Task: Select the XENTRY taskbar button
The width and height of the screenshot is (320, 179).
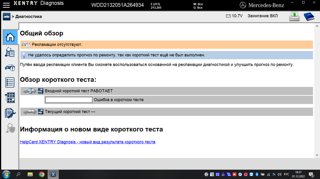Action: pos(53,174)
